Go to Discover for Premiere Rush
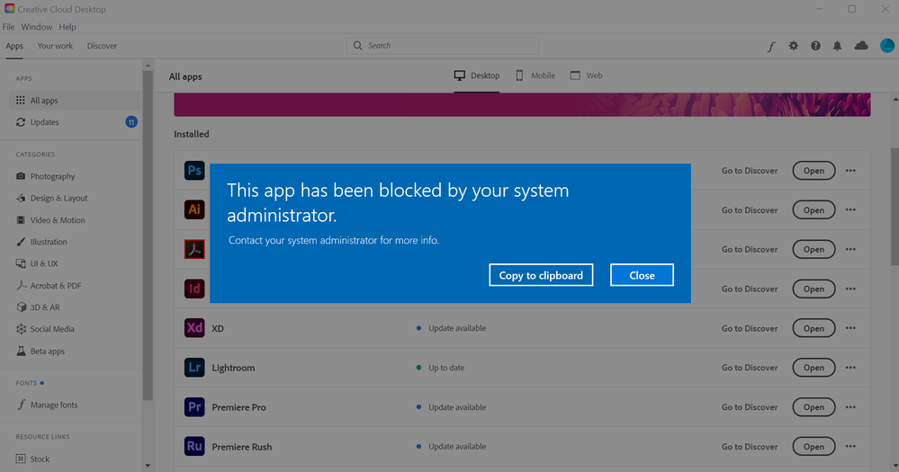 (x=749, y=447)
